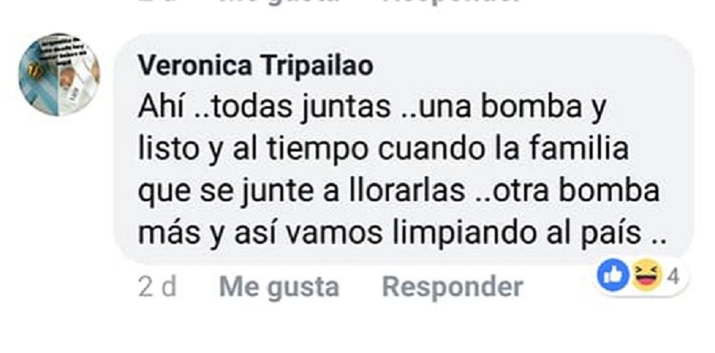The width and height of the screenshot is (715, 353).
Task: View who reacted via the count 4
Action: tap(674, 276)
